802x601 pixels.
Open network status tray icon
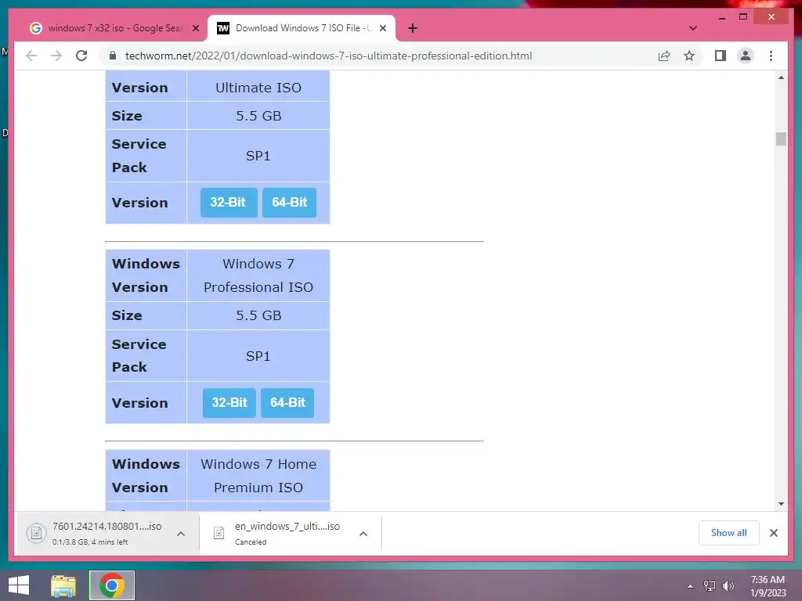tap(710, 586)
